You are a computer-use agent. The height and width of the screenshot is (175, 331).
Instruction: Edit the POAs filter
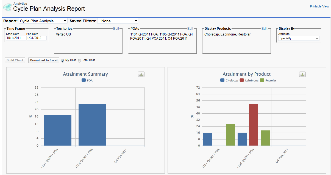(x=190, y=29)
